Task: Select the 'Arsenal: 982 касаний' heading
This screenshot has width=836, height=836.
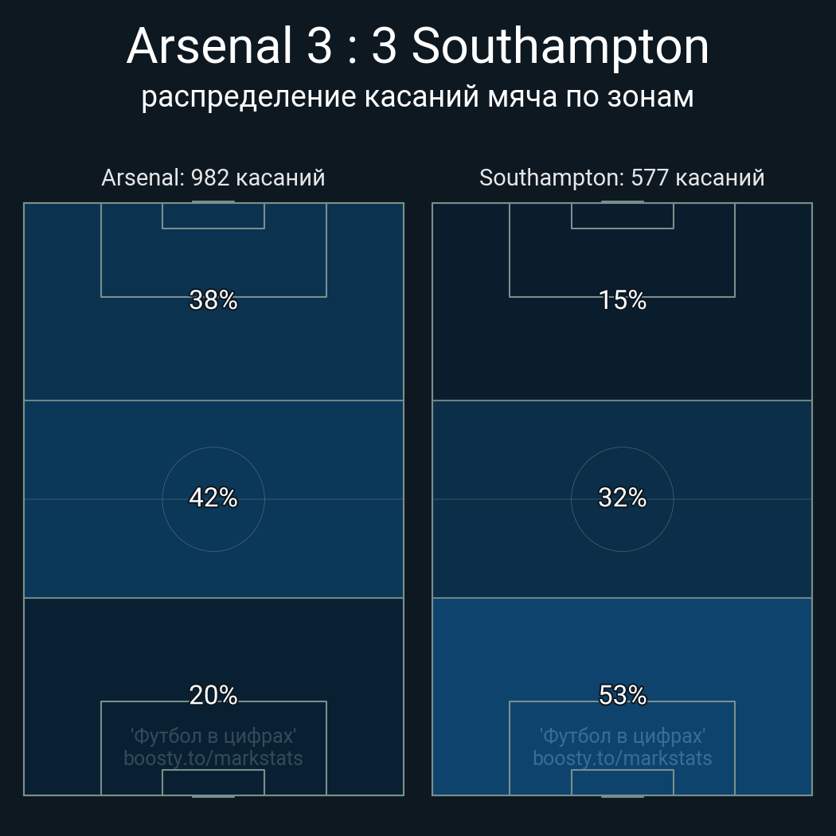Action: coord(213,178)
